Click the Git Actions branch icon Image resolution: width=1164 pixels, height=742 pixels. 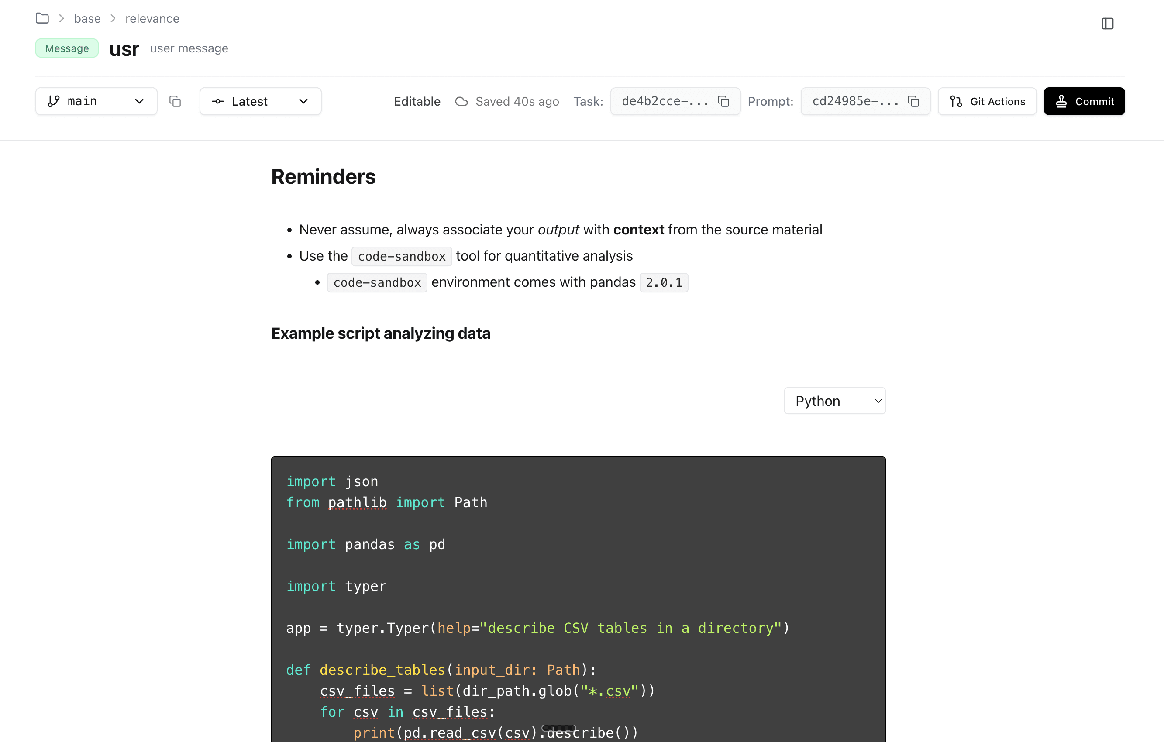coord(956,101)
